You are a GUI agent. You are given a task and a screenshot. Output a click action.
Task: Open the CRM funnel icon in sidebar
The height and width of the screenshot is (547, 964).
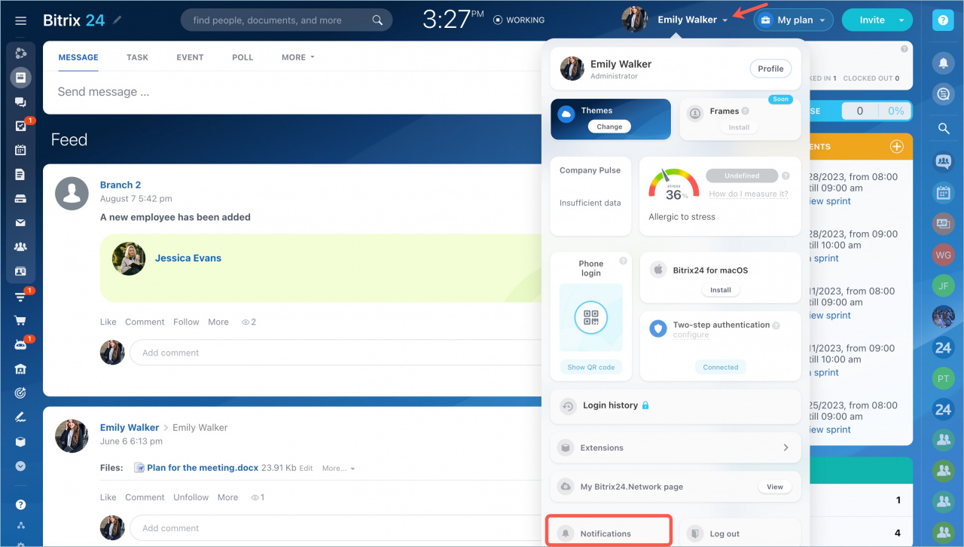[21, 297]
